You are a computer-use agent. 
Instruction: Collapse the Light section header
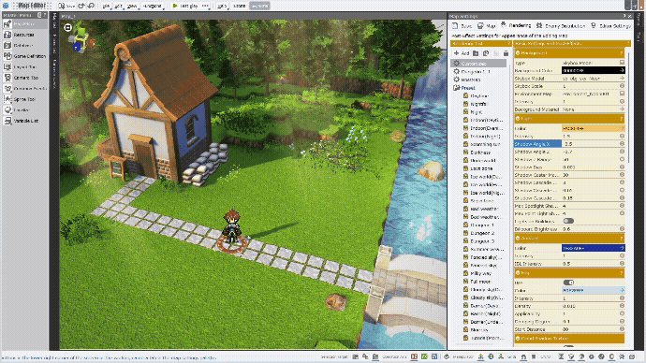coord(569,119)
